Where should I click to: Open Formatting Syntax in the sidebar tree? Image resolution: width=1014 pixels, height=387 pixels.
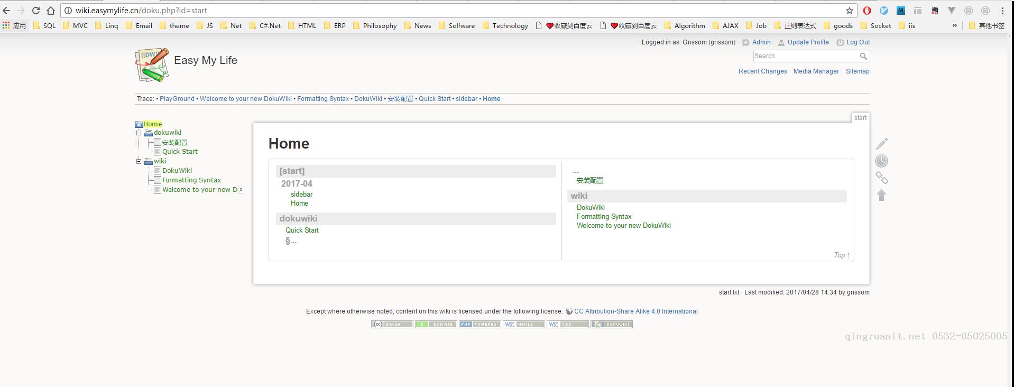coord(191,180)
